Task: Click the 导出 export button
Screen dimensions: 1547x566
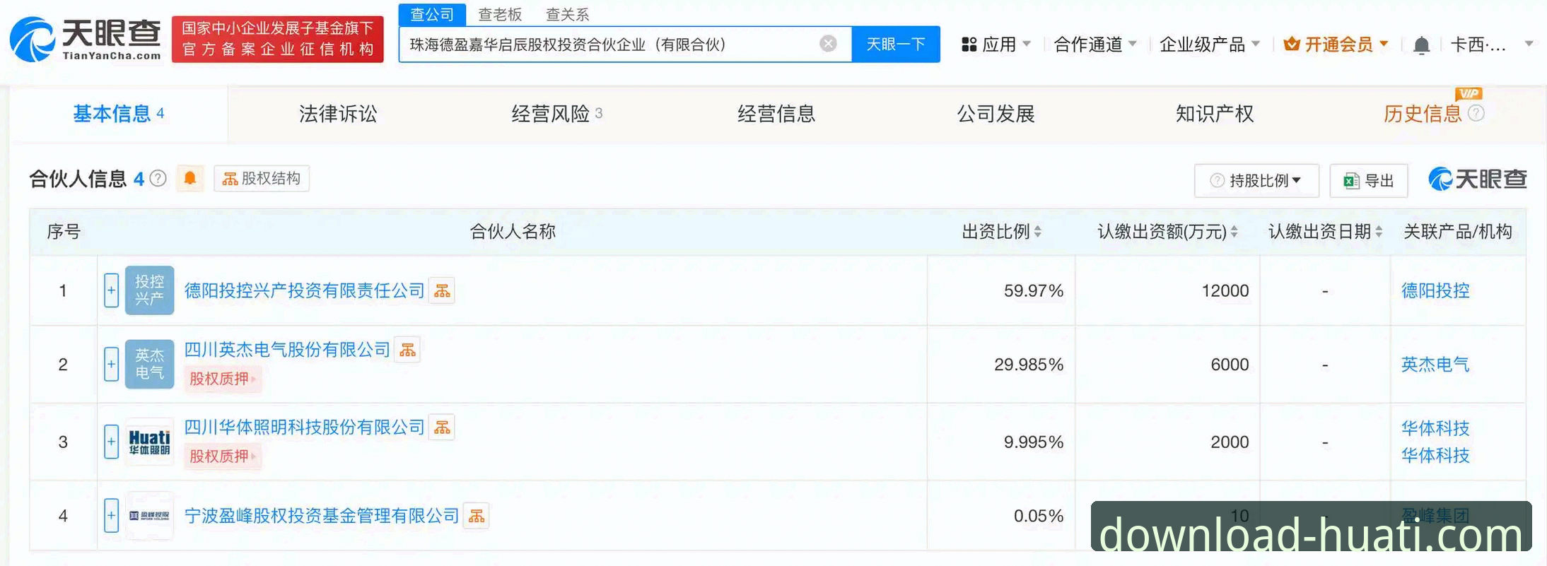Action: (1369, 181)
